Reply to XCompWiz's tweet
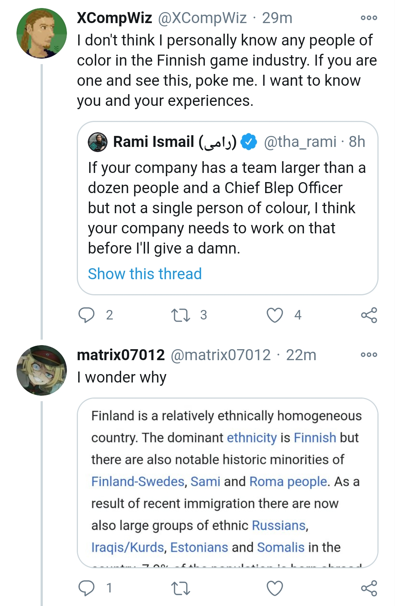Viewport: 395px width, 606px height. click(x=87, y=315)
